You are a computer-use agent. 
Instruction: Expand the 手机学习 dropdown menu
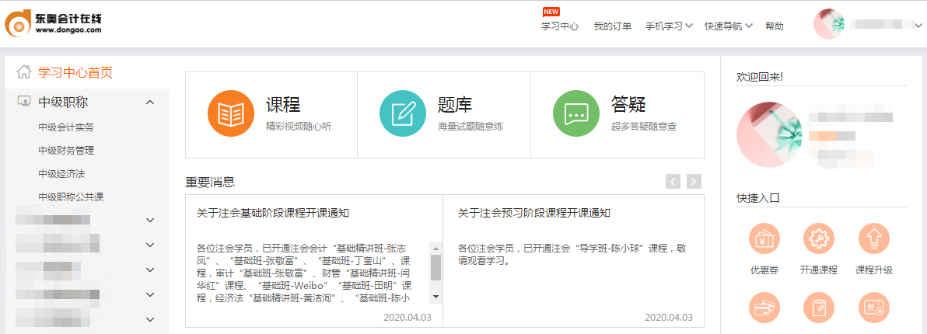coord(669,26)
